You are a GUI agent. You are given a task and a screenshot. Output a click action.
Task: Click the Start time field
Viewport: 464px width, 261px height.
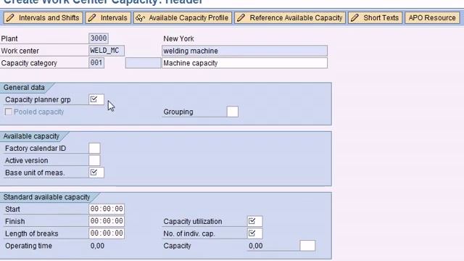[x=107, y=209]
